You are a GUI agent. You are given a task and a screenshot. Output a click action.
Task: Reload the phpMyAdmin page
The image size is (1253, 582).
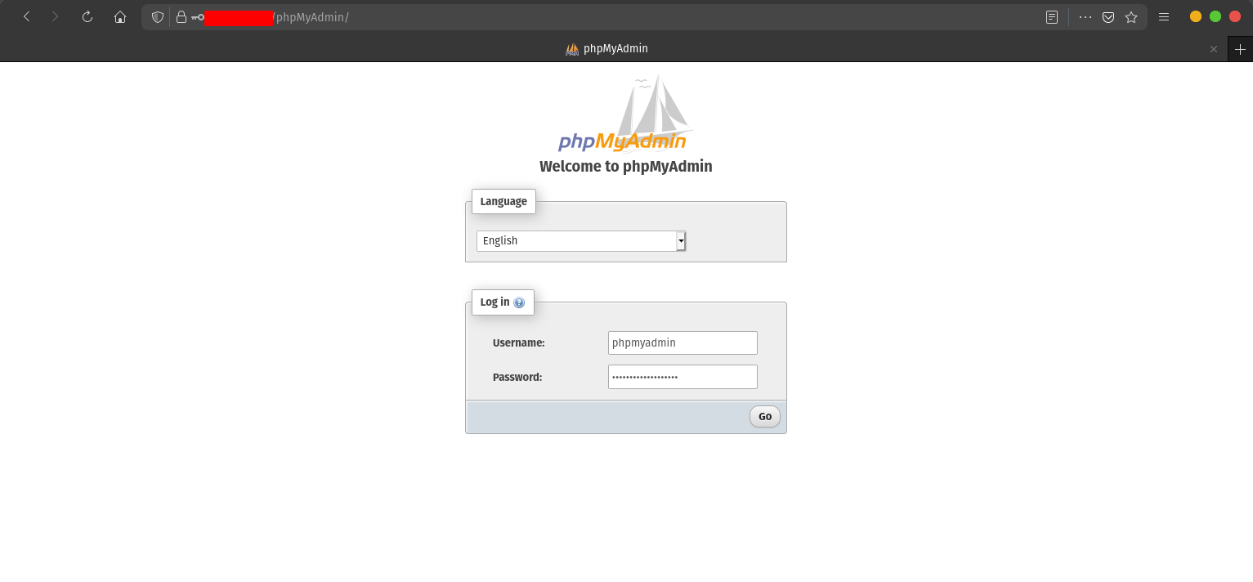click(87, 16)
